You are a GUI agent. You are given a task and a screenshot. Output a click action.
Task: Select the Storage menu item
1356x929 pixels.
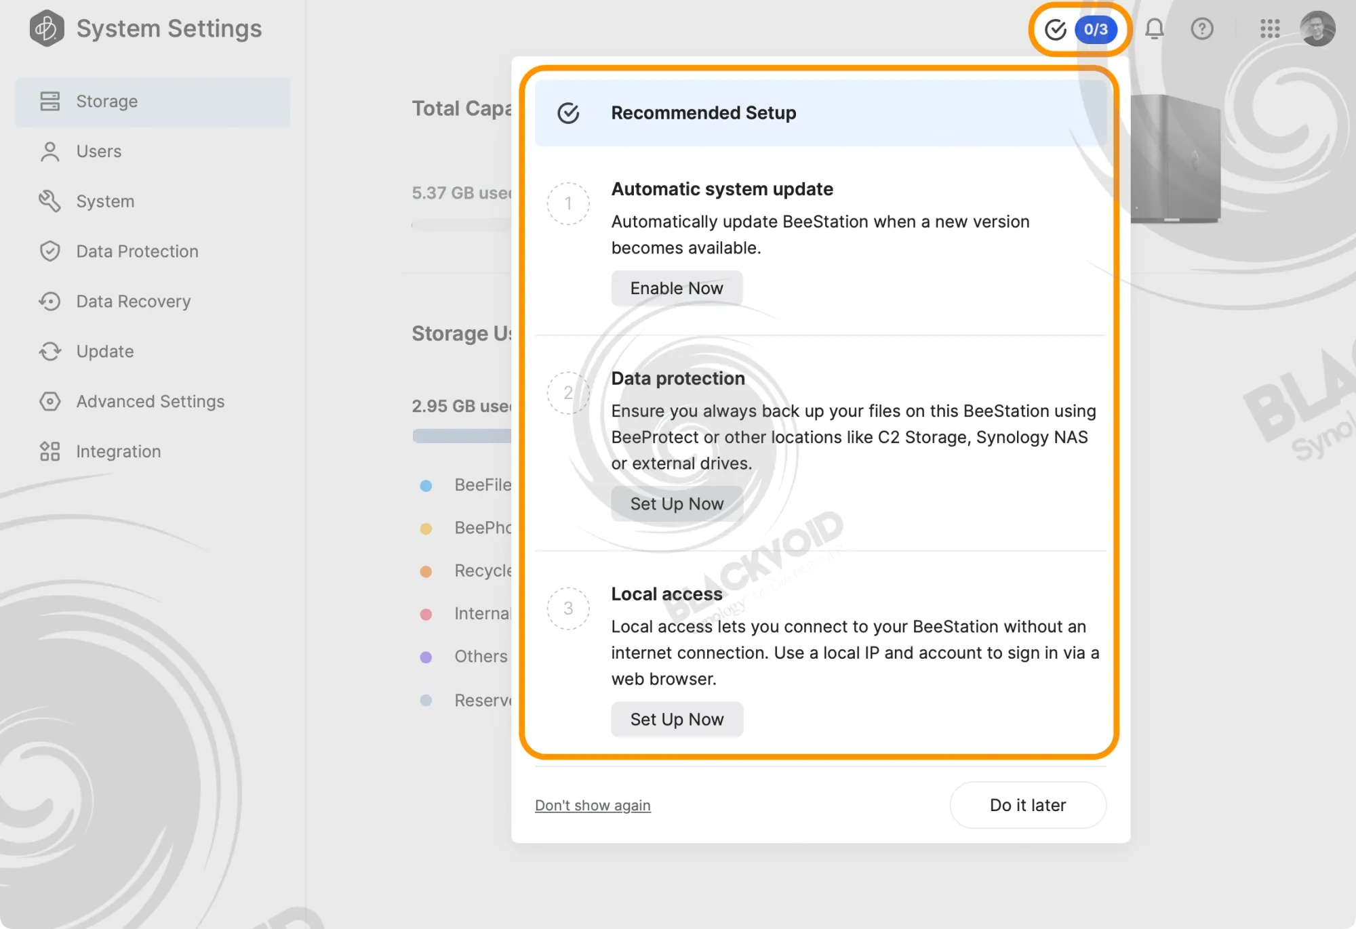pos(153,102)
